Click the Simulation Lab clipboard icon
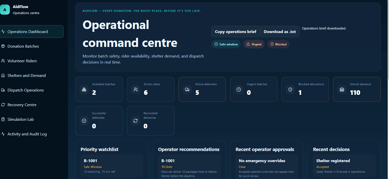Image resolution: width=389 pixels, height=179 pixels. 3,120
